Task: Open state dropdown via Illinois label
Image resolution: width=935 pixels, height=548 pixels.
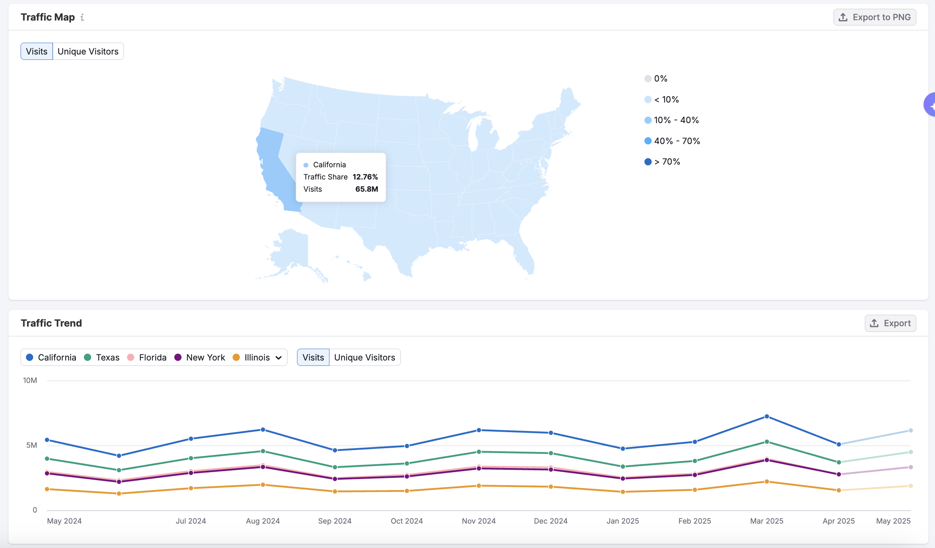Action: (x=257, y=357)
